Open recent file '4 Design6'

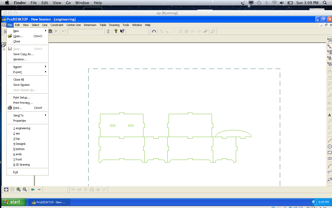pyautogui.click(x=27, y=144)
